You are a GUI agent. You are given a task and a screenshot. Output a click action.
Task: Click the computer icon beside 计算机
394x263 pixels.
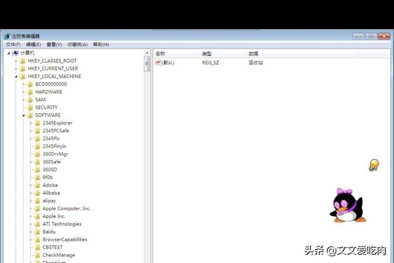pos(15,53)
